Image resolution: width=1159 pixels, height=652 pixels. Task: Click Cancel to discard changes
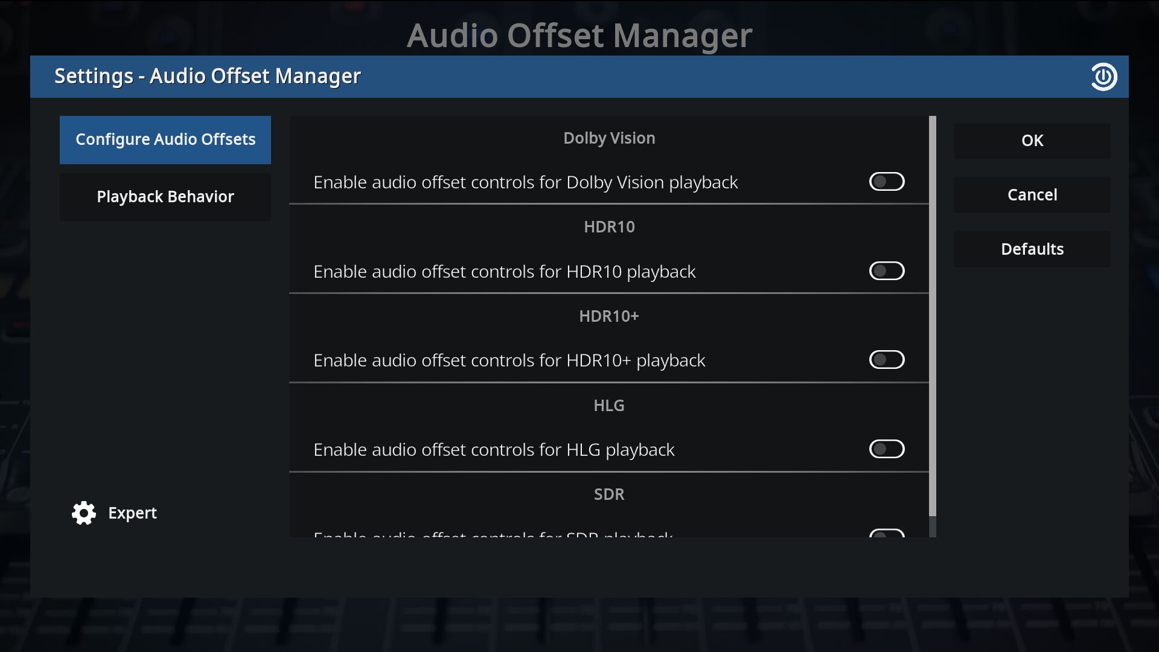[x=1032, y=195]
